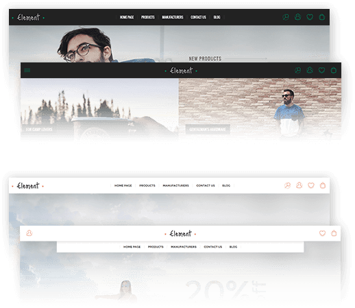Click orange user icon at left of centered-logo header
The image size is (355, 308).
pyautogui.click(x=29, y=233)
